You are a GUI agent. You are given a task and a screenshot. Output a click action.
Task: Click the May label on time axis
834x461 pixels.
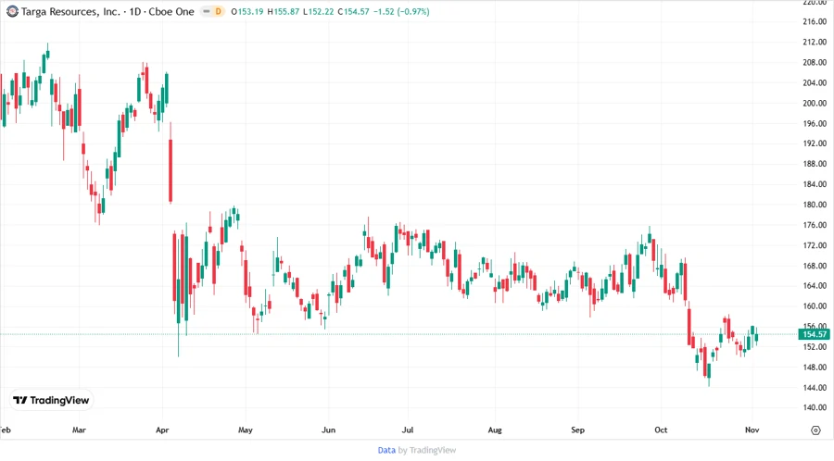246,430
